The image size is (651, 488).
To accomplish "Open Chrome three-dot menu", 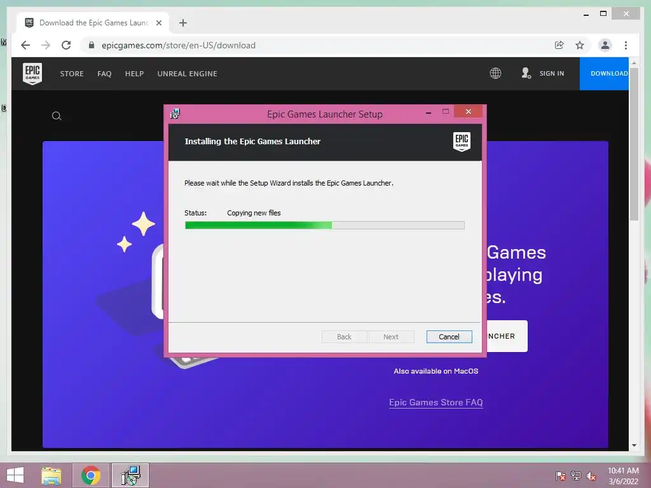I will [626, 45].
